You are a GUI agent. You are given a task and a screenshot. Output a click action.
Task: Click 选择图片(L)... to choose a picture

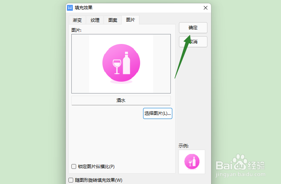158,113
